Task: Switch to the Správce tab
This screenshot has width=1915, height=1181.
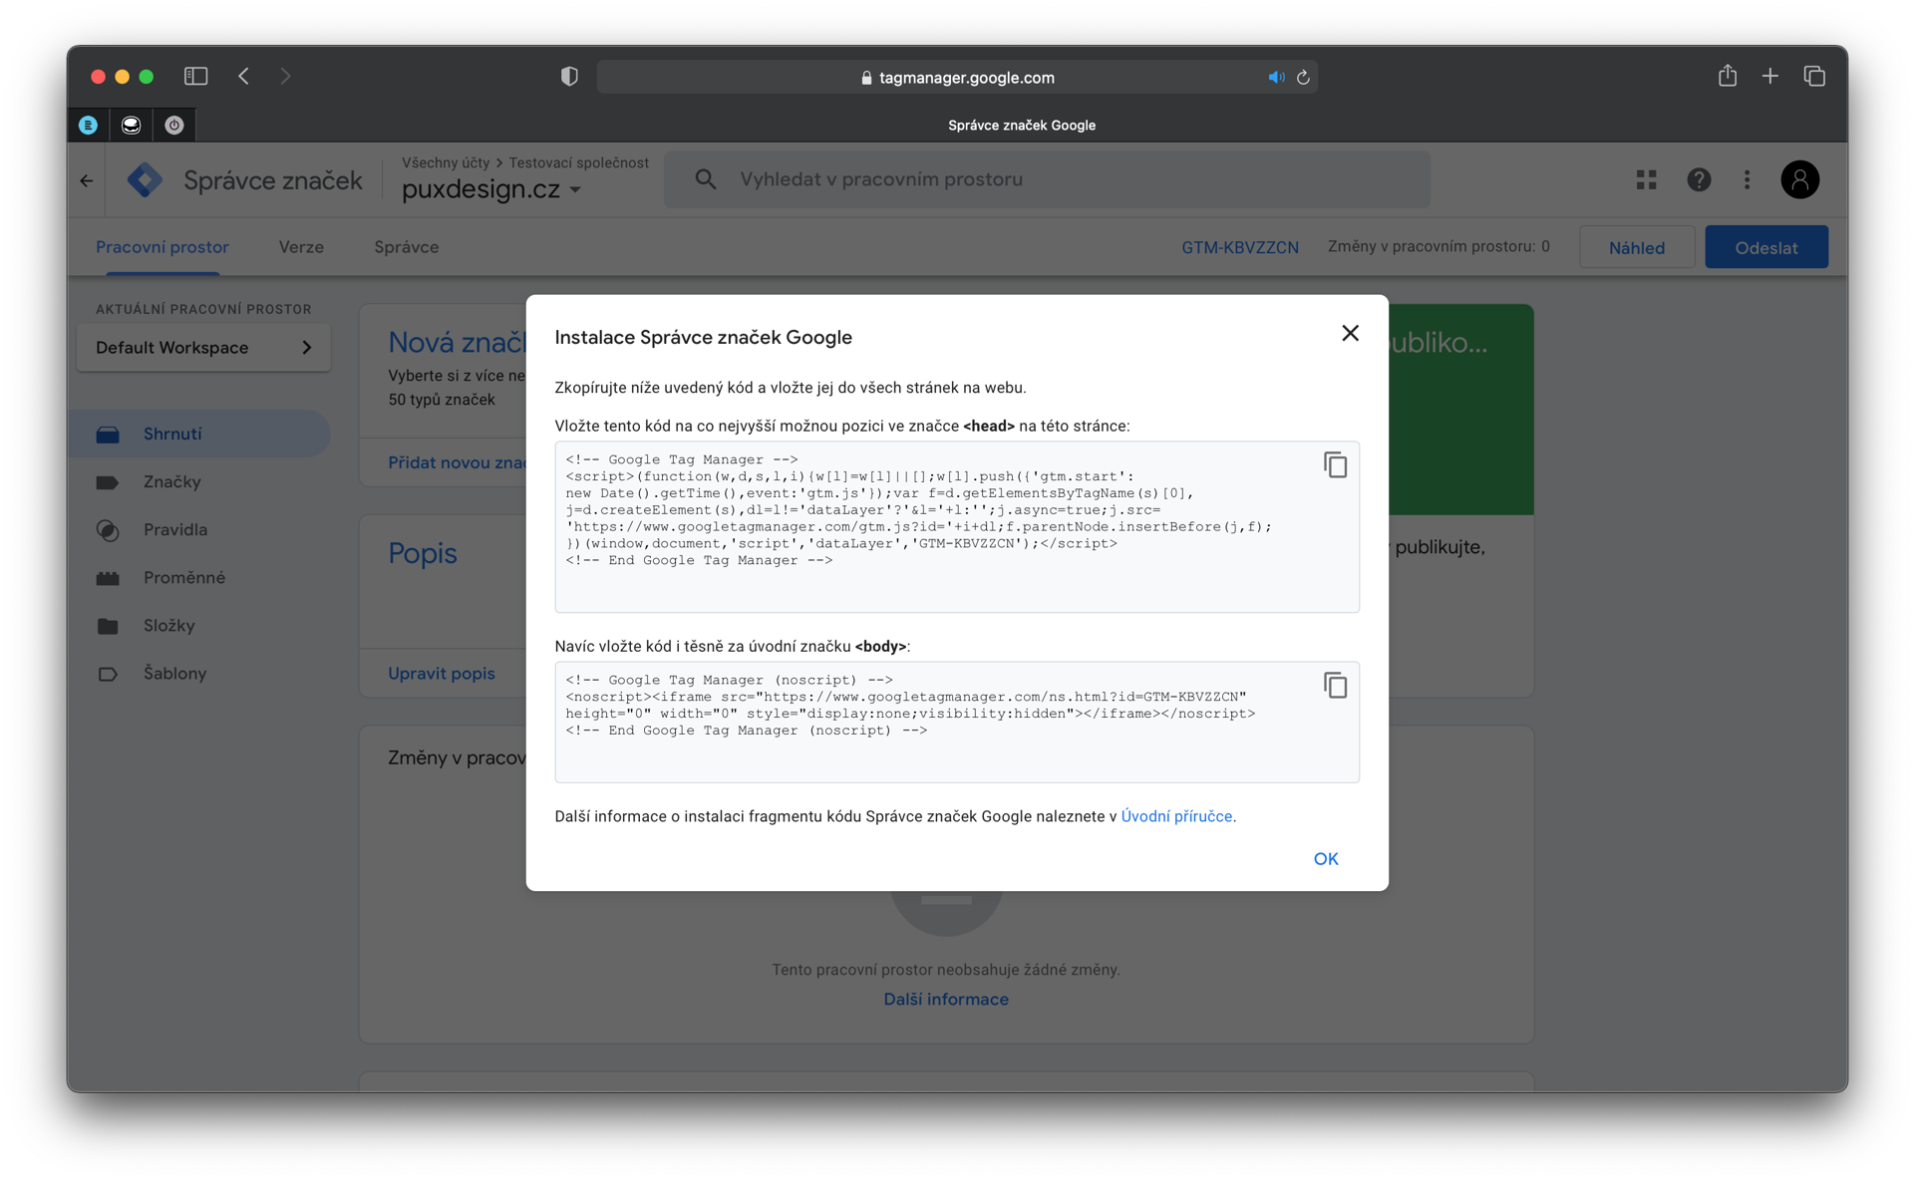Action: tap(406, 247)
